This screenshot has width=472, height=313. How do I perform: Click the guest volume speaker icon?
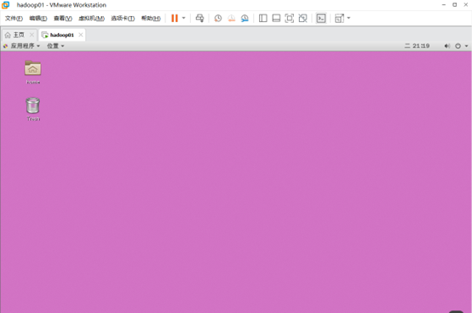447,46
